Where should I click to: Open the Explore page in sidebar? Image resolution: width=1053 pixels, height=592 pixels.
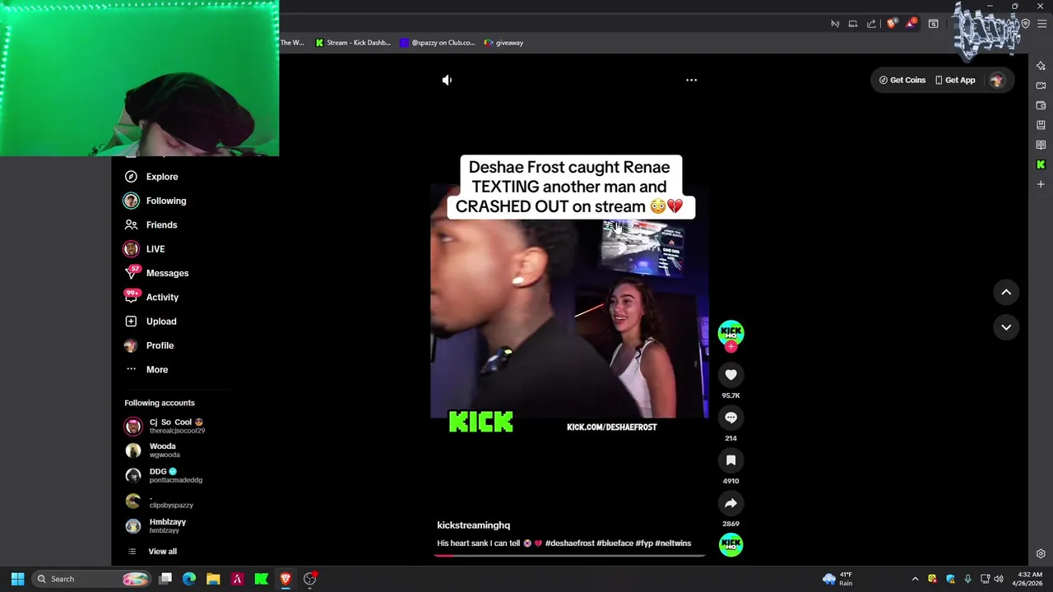(x=151, y=177)
